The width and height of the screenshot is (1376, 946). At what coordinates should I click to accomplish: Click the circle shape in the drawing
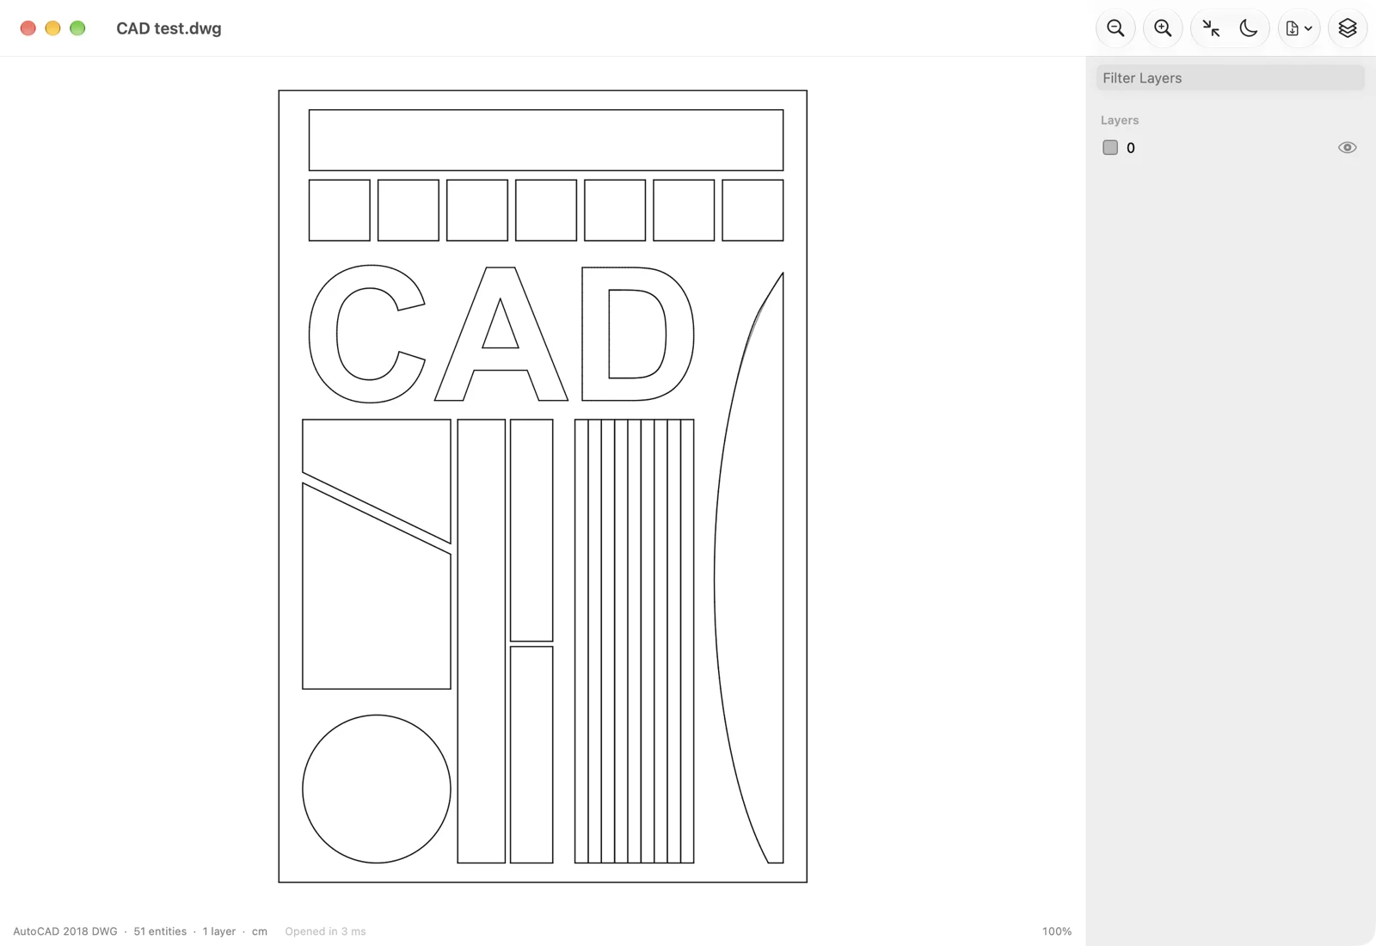tap(377, 789)
